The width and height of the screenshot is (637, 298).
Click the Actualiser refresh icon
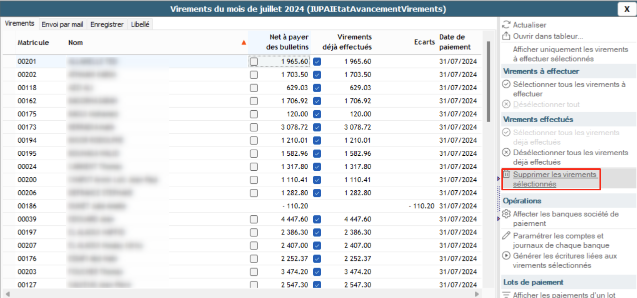coord(506,25)
